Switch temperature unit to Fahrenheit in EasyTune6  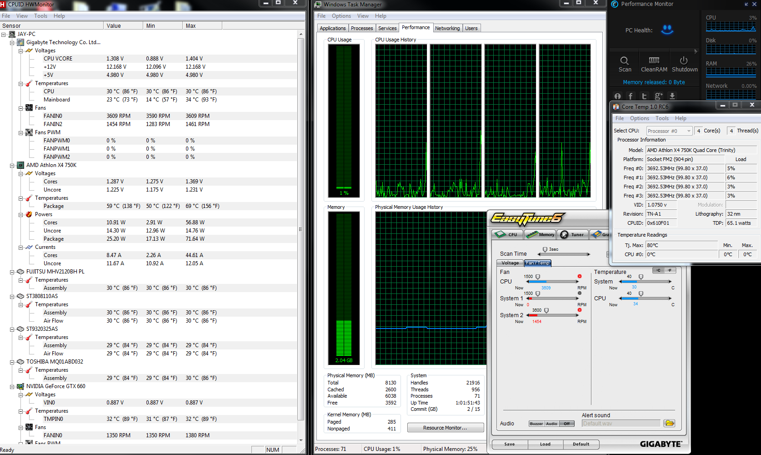670,270
